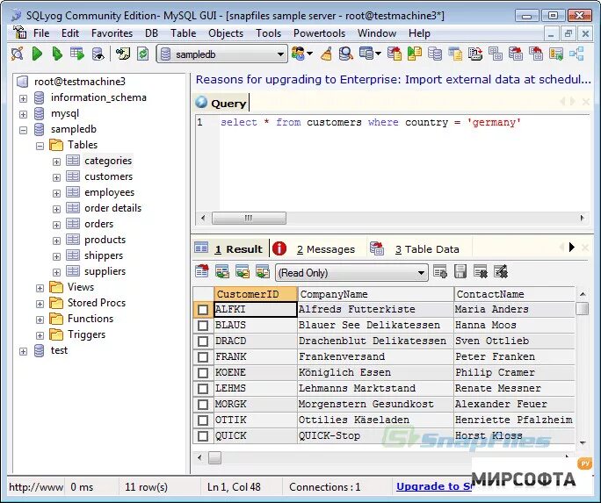Screen dimensions: 601x503
Task: Click the result grid vertical scrollbar thumb
Action: [583, 308]
